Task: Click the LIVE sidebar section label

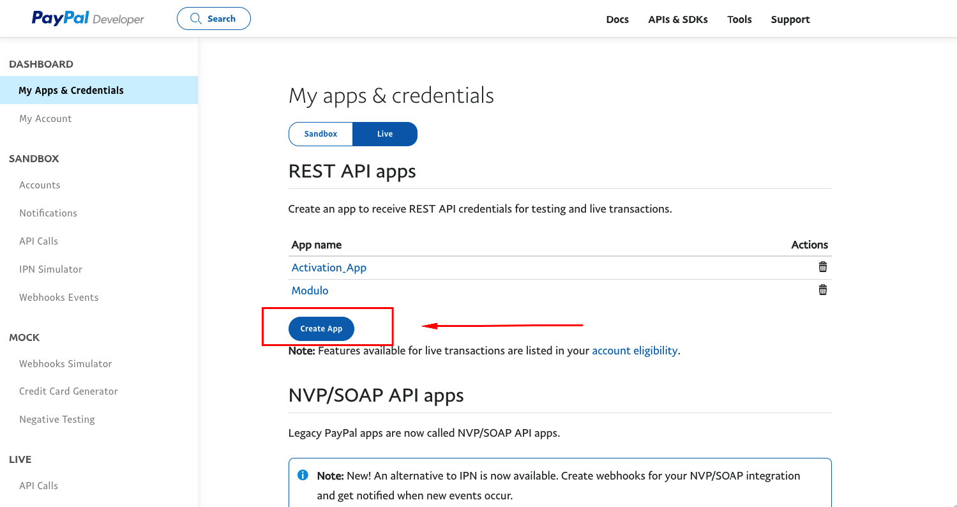Action: click(x=20, y=459)
